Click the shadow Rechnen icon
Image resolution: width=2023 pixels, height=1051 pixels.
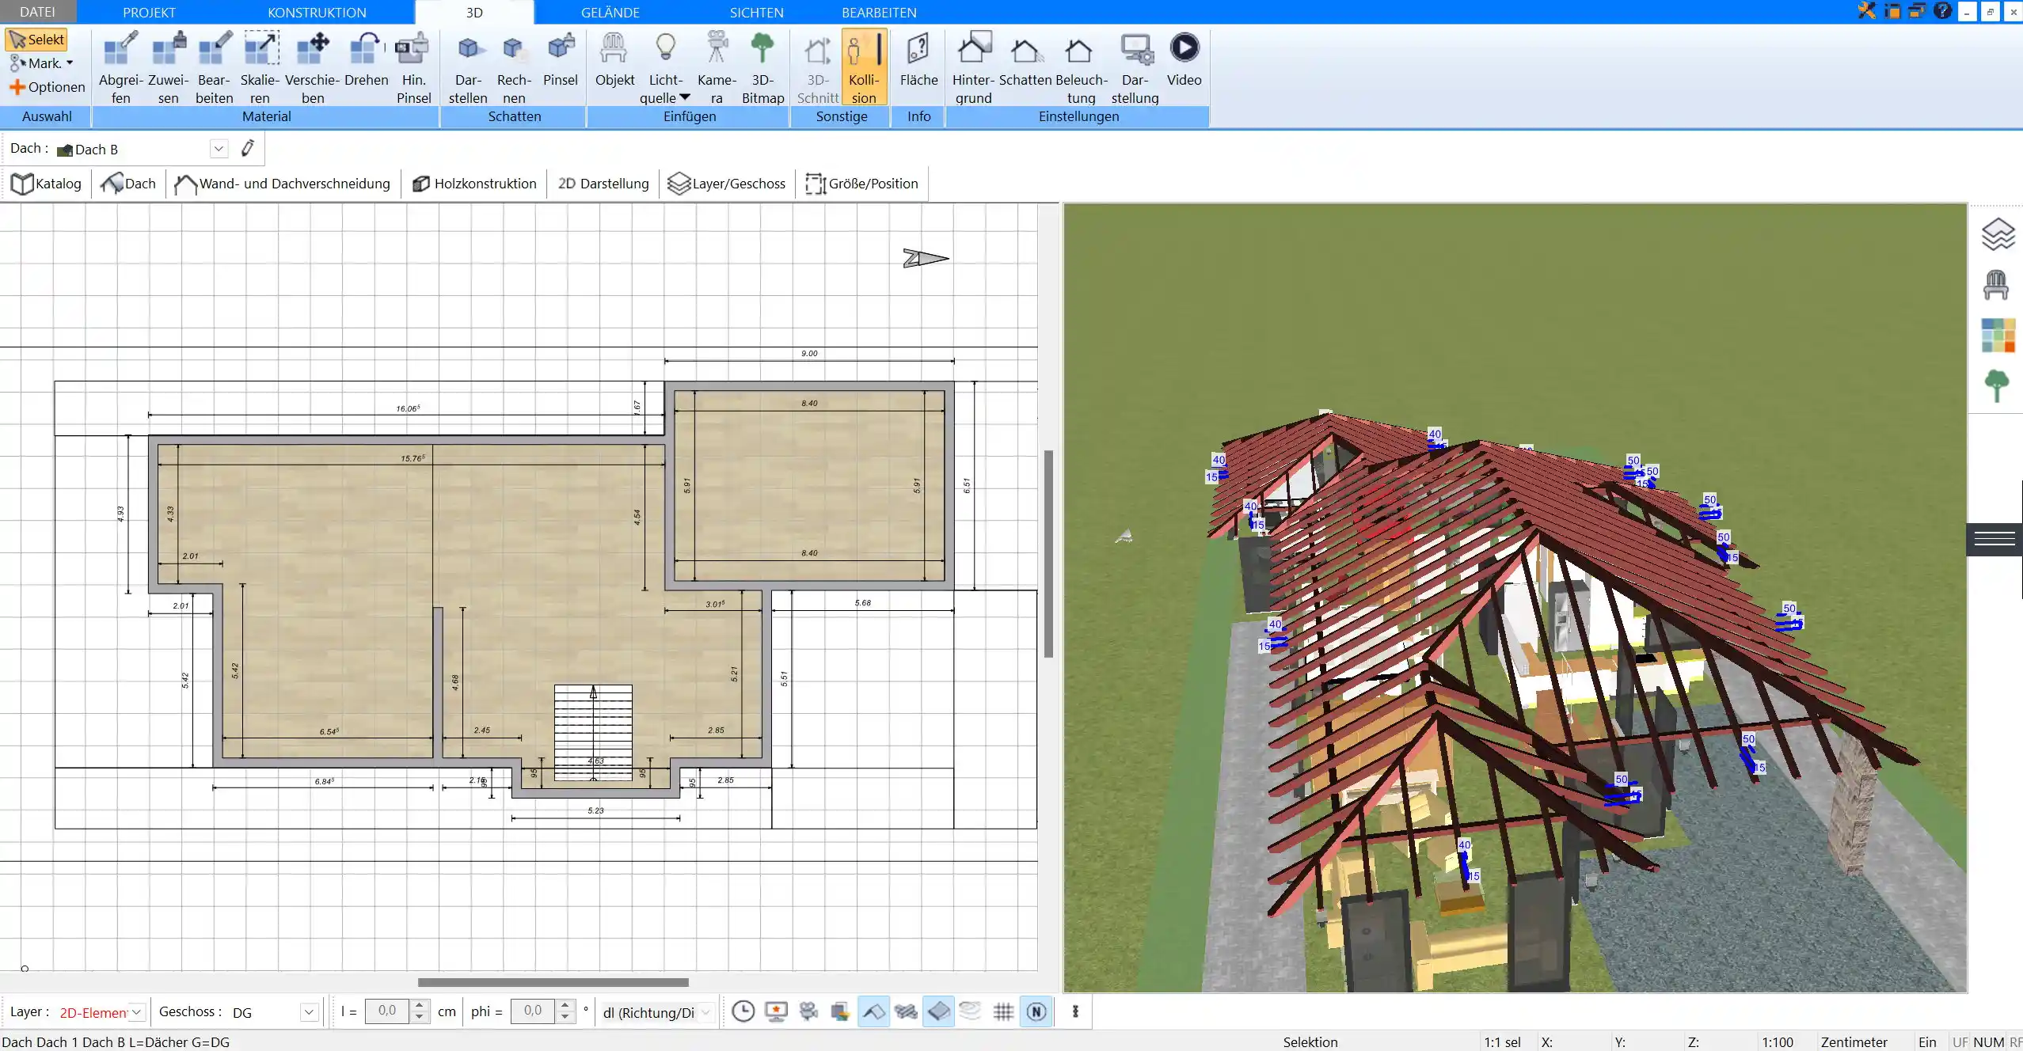coord(514,68)
